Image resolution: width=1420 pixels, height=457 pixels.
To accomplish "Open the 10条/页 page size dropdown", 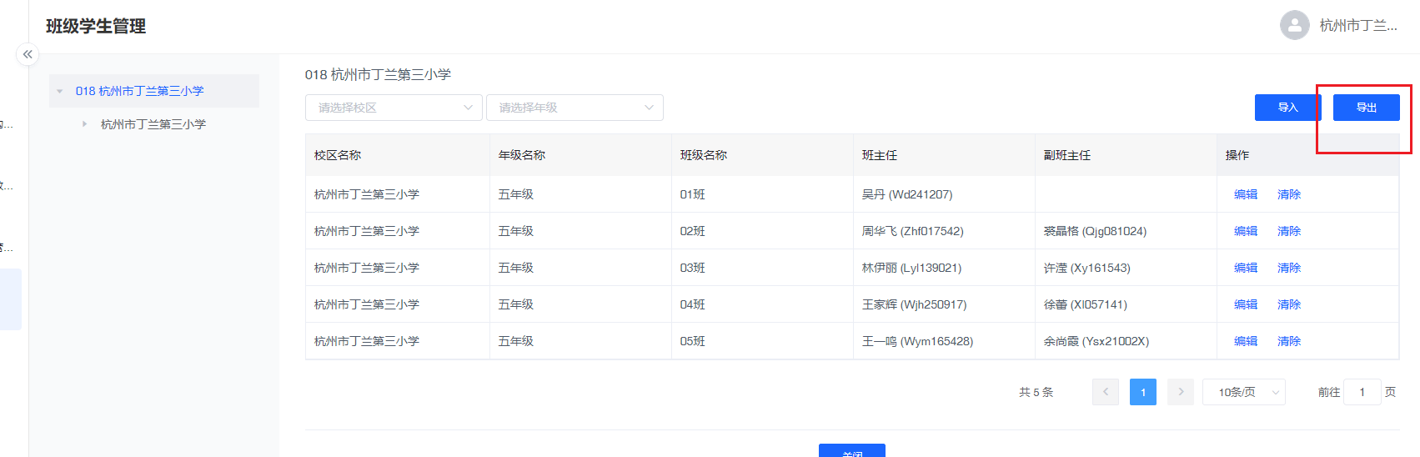I will 1243,392.
